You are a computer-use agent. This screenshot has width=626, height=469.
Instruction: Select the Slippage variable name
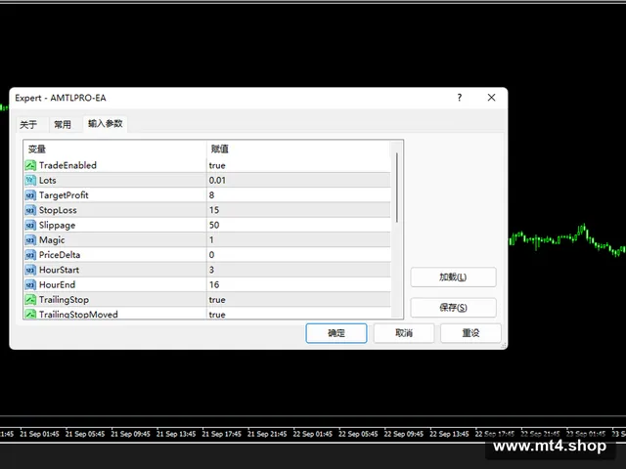(x=57, y=225)
